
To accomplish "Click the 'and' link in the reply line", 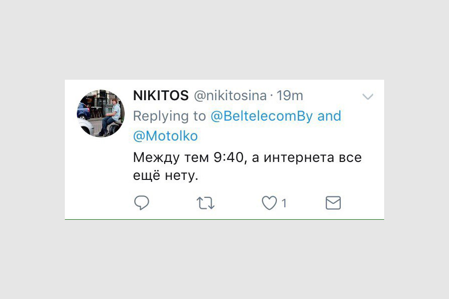I will tap(329, 116).
